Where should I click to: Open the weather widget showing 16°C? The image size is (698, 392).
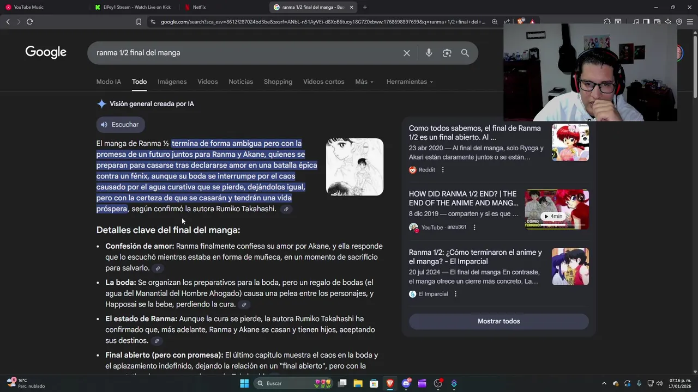click(26, 383)
